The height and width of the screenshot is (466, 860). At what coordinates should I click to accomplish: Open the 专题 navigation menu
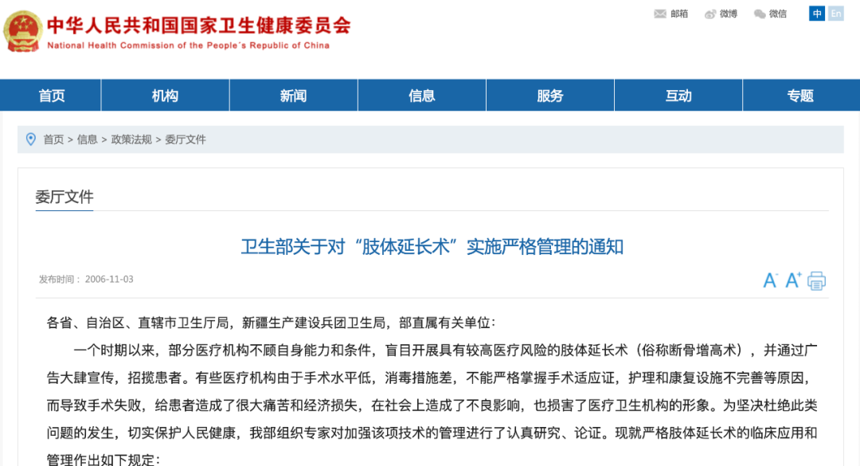point(800,96)
